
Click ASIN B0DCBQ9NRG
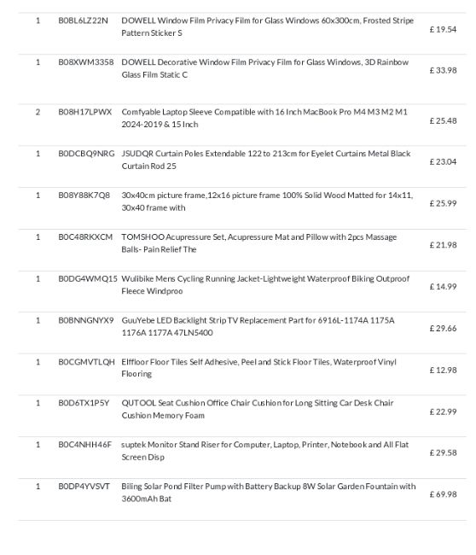click(x=86, y=154)
